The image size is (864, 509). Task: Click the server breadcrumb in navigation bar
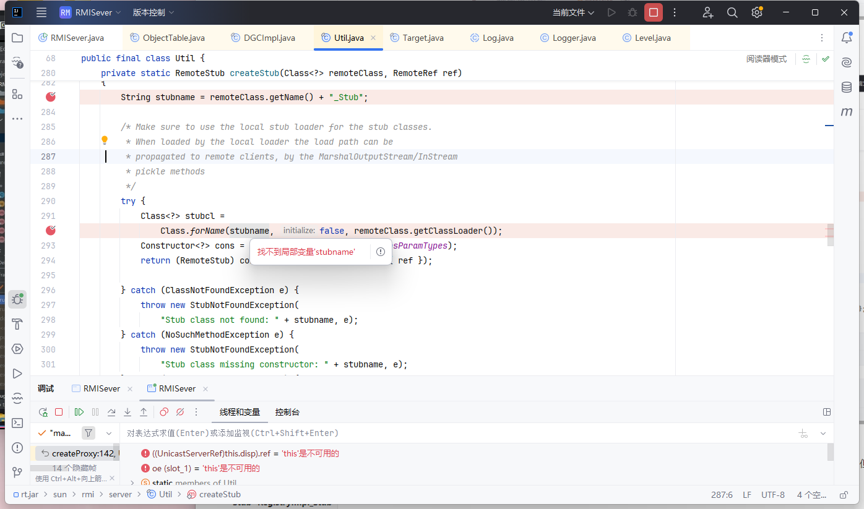120,494
